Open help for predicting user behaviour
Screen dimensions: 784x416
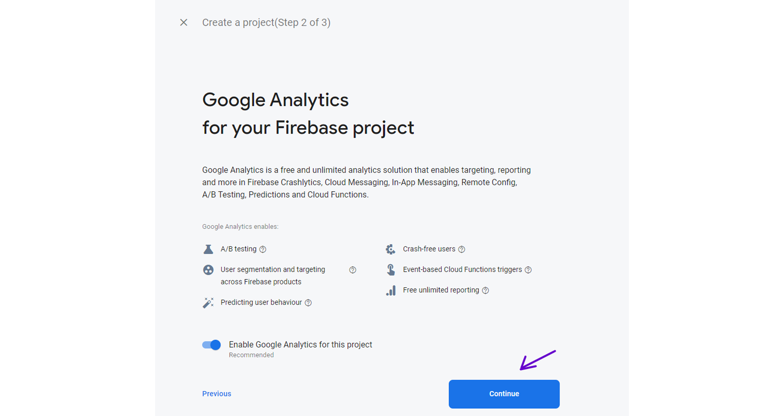[x=308, y=303]
